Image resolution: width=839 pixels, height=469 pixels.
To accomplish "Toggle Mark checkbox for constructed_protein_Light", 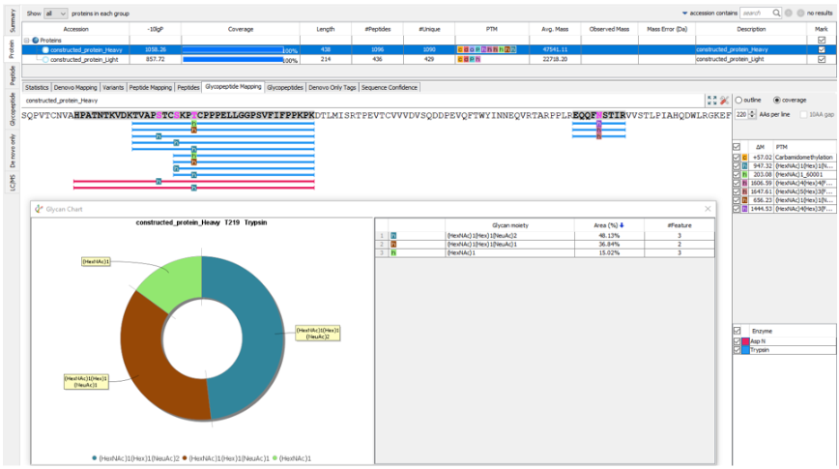I will [x=822, y=59].
